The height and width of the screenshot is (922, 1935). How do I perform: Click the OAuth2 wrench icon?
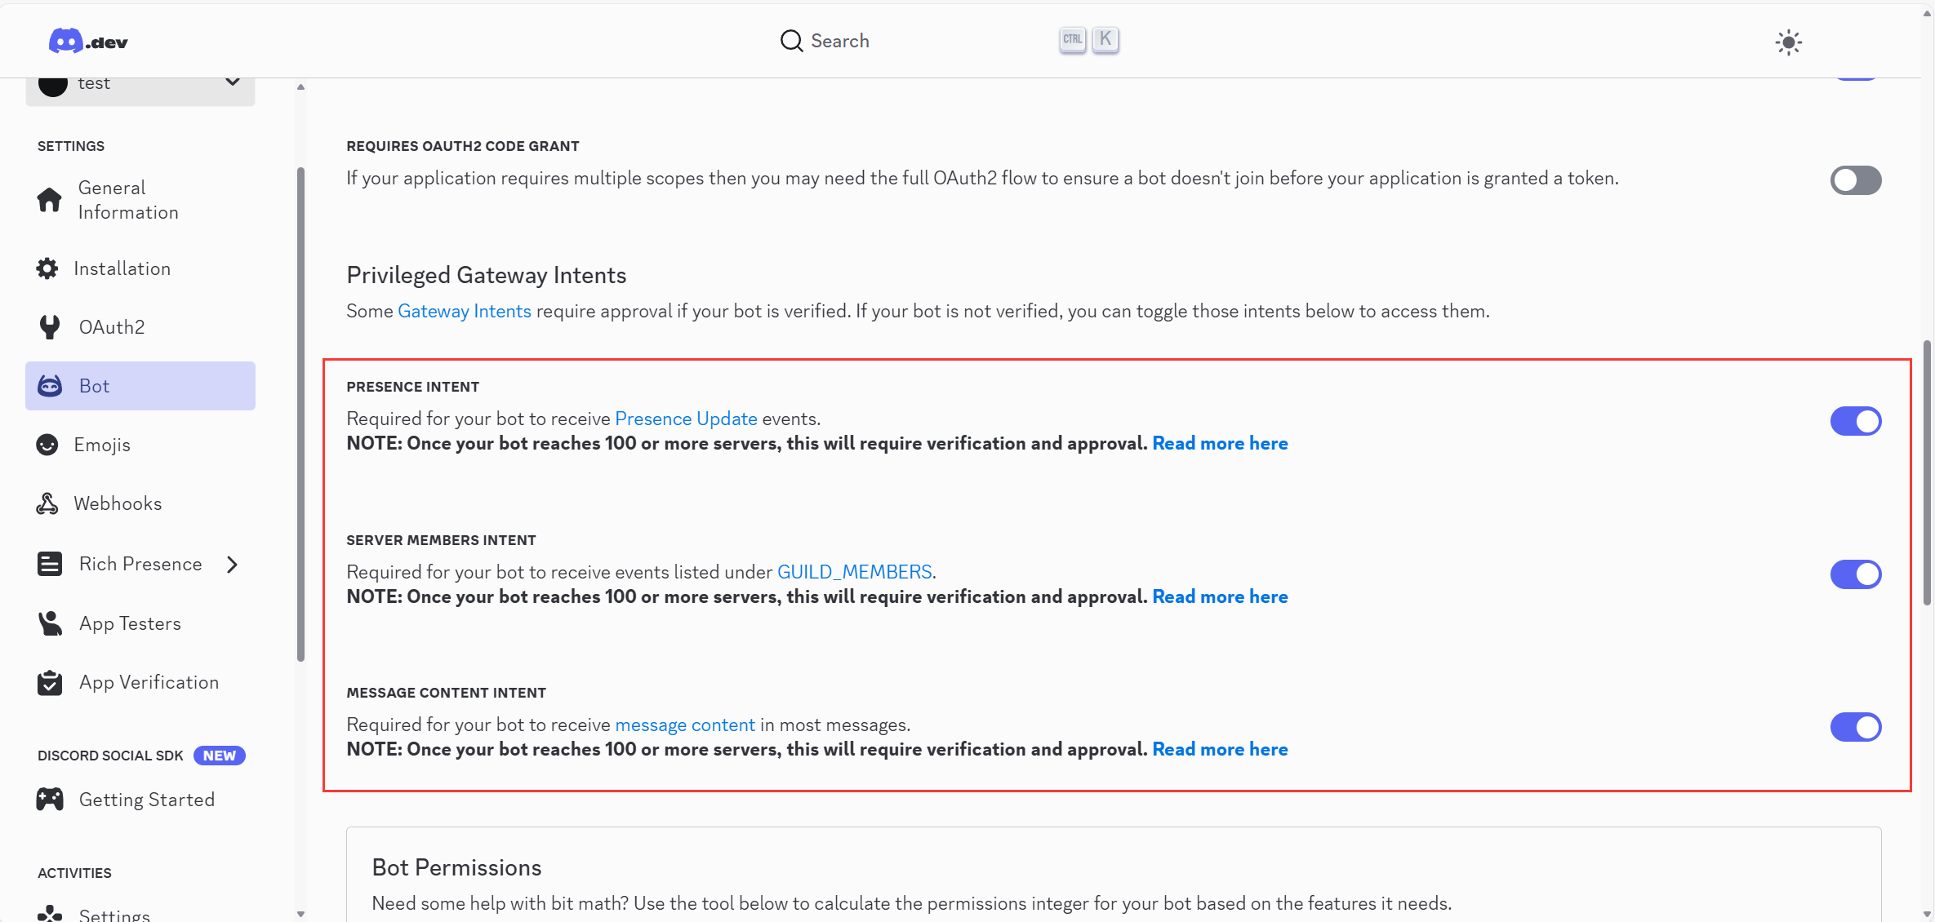pyautogui.click(x=50, y=327)
